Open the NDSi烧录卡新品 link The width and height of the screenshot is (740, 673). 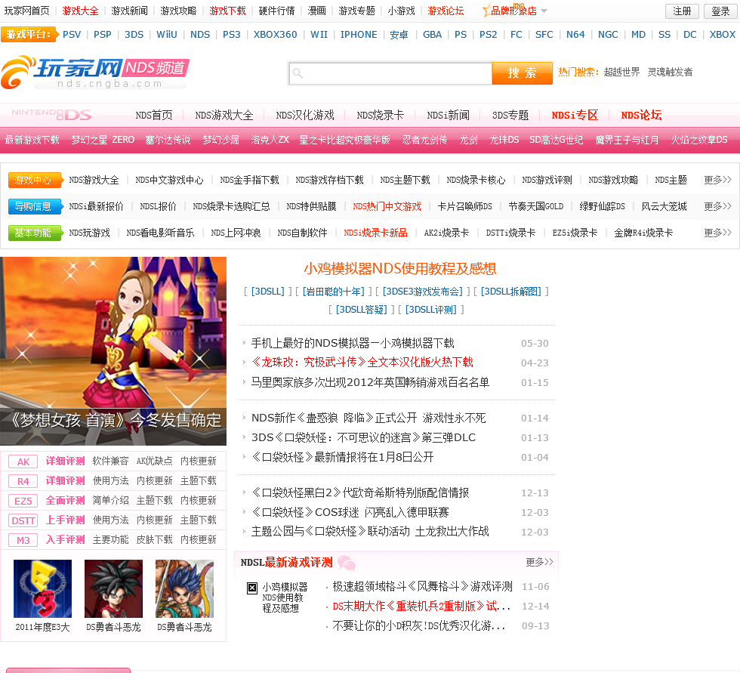[x=375, y=233]
